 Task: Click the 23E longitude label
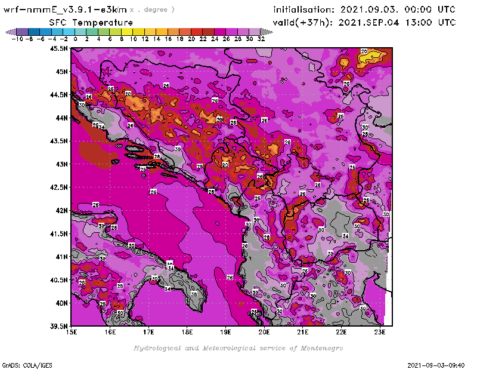pos(380,332)
